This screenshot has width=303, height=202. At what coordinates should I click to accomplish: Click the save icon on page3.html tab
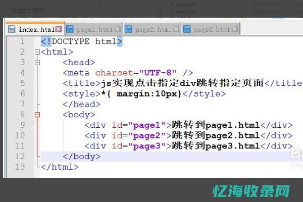pos(187,29)
